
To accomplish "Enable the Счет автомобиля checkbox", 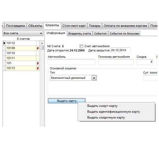I will click(x=81, y=46).
